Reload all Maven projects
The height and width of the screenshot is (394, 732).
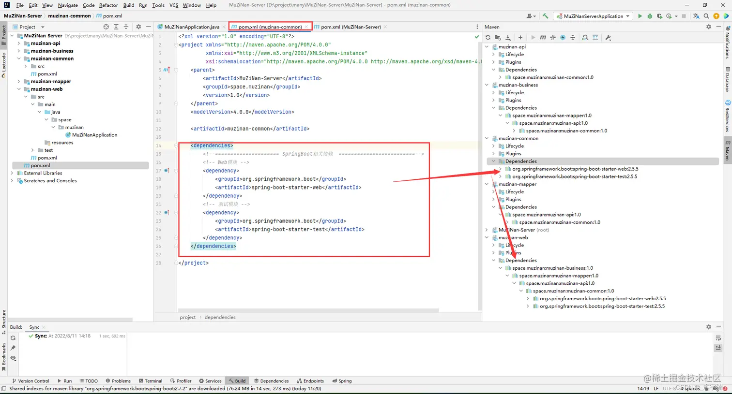point(488,37)
